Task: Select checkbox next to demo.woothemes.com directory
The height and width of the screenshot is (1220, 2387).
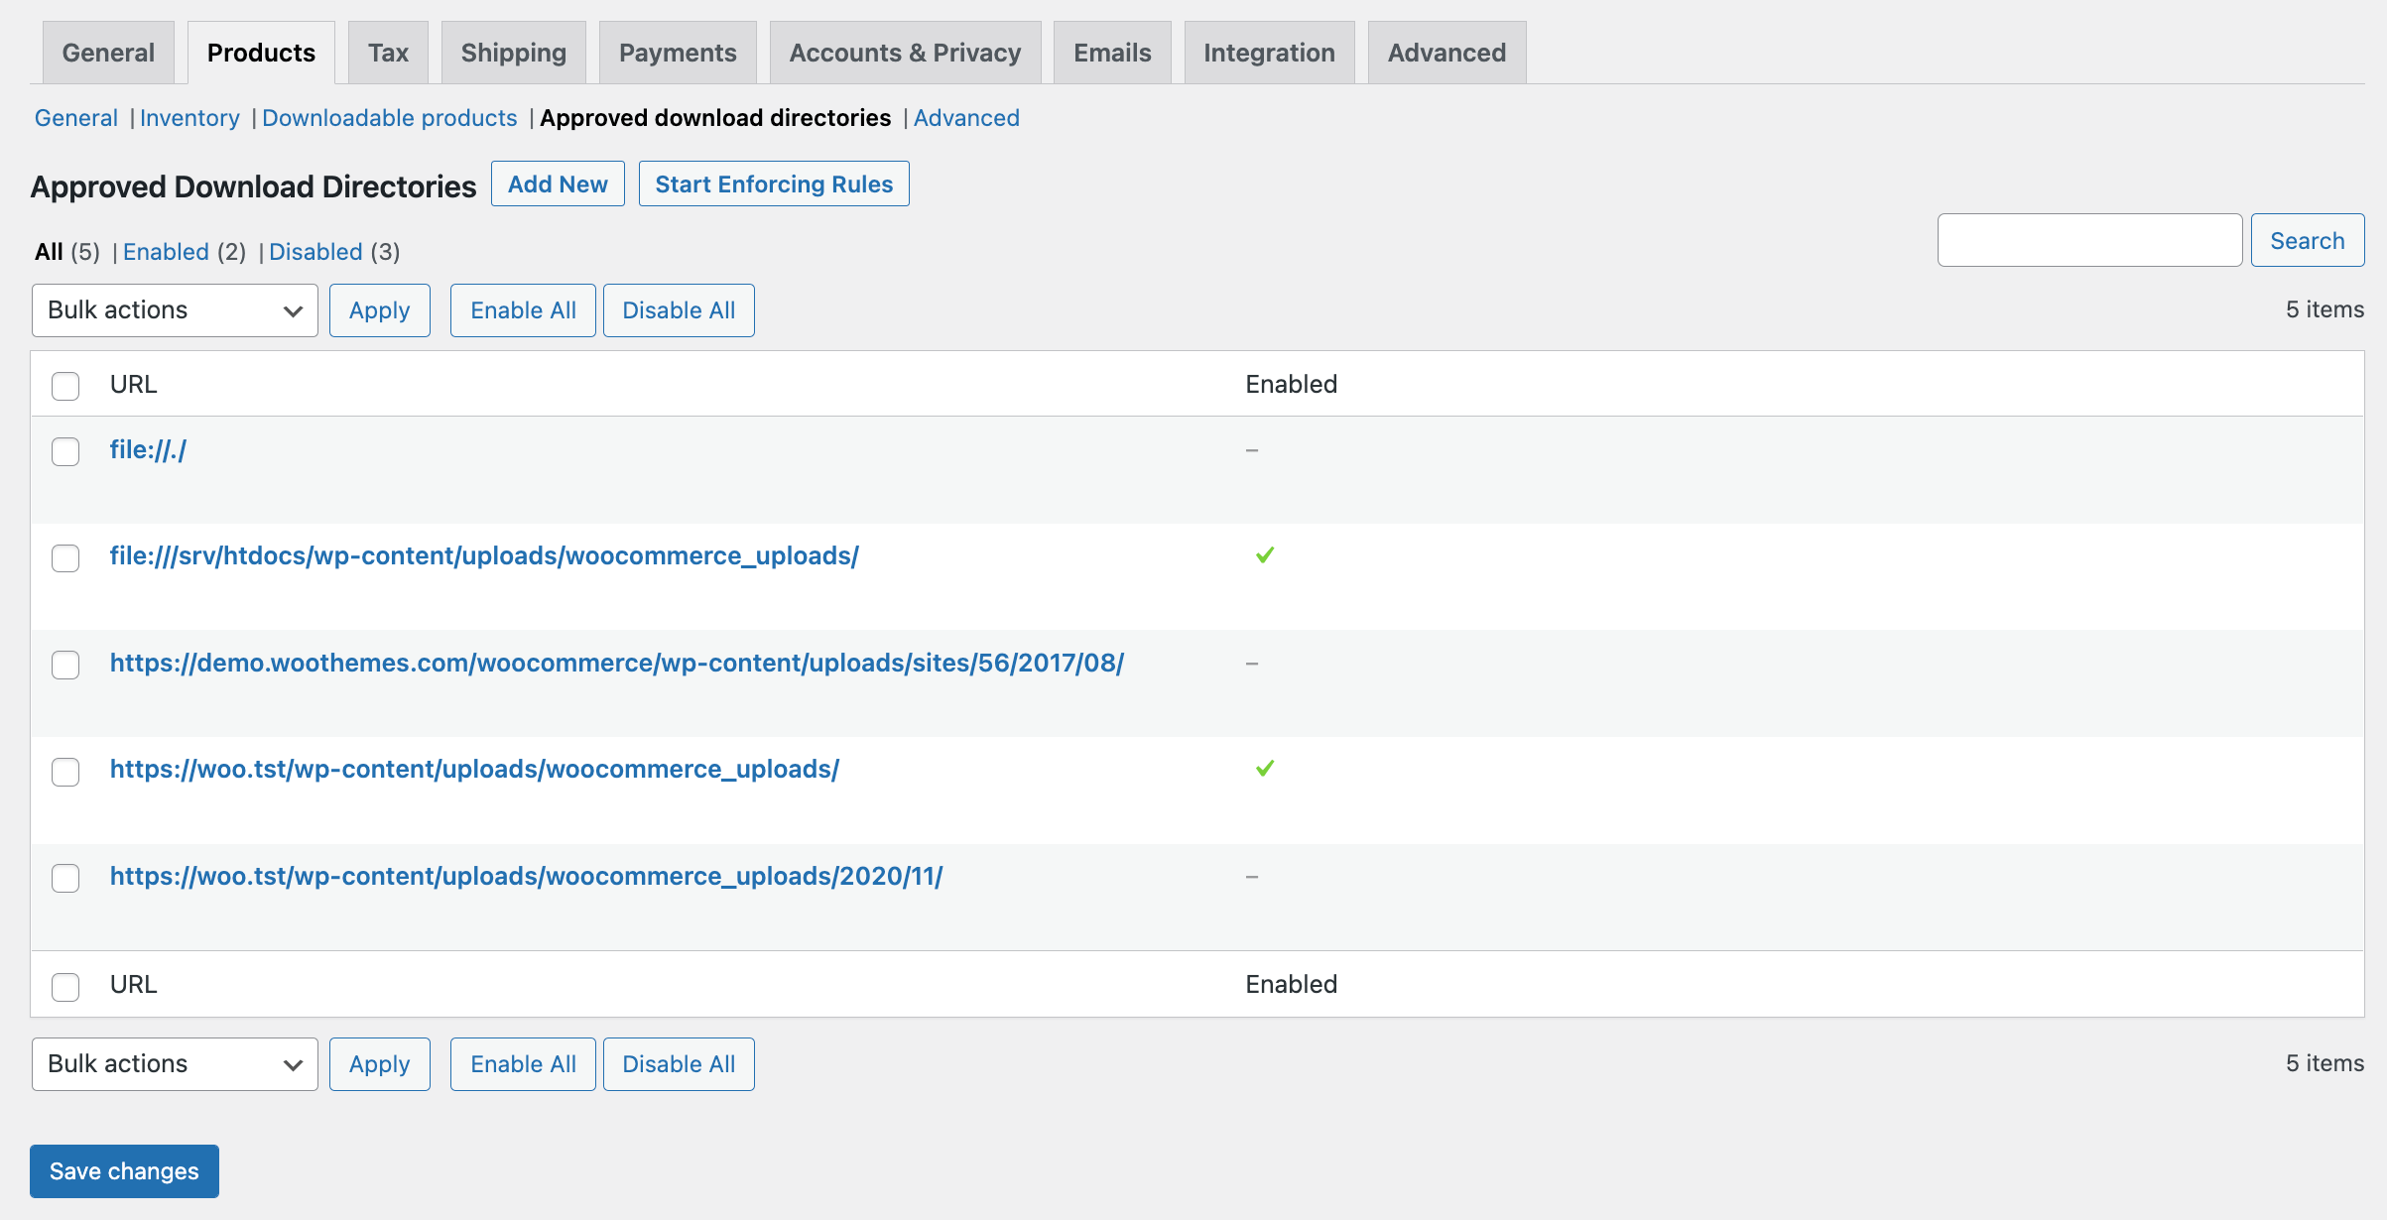Action: (65, 666)
